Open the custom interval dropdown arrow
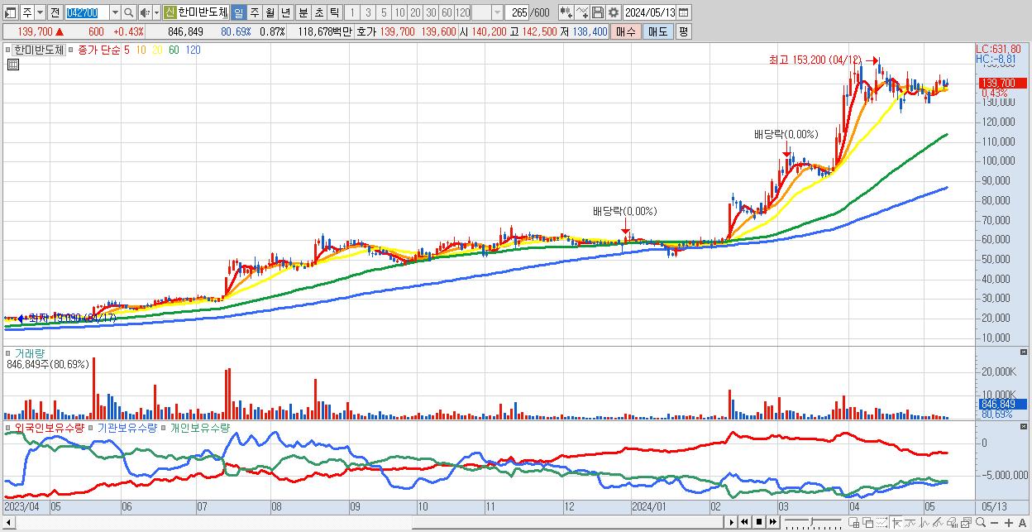The width and height of the screenshot is (1032, 532). click(497, 12)
